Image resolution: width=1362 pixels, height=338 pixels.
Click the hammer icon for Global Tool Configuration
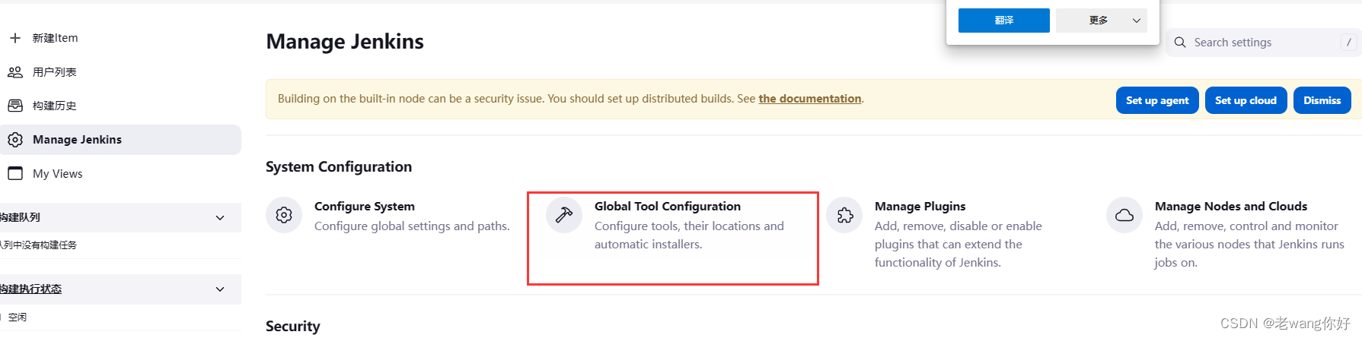click(564, 216)
